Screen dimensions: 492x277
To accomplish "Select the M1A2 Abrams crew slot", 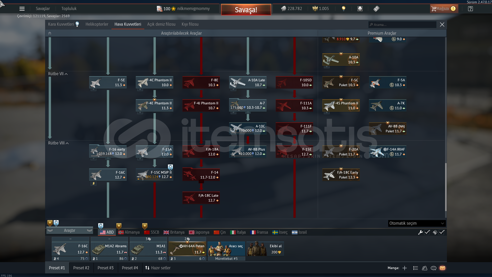I will [x=109, y=249].
